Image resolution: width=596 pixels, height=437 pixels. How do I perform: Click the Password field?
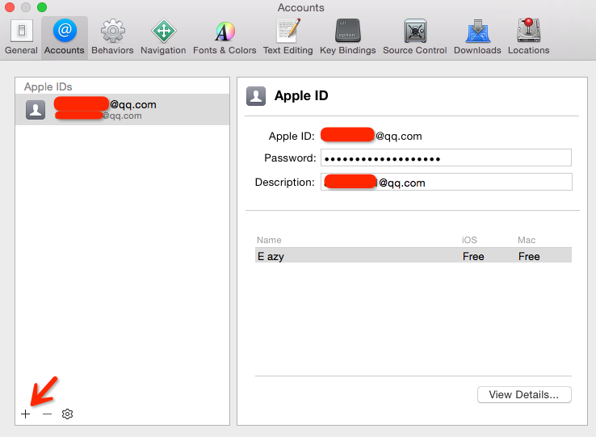pos(446,158)
